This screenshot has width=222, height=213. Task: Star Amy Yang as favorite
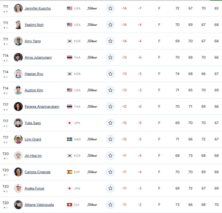110,41
